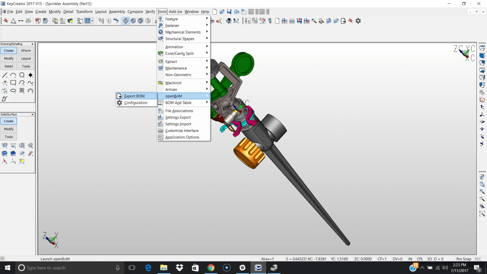This screenshot has height=274, width=487.
Task: Click the Open file folder icon
Action: point(222,12)
